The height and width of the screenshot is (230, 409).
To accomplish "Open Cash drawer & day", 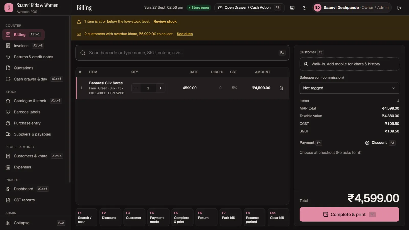I will (34, 79).
